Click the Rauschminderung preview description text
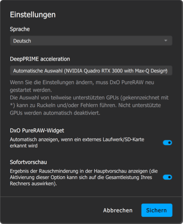Screen dimensions: 183x224 click(x=84, y=177)
